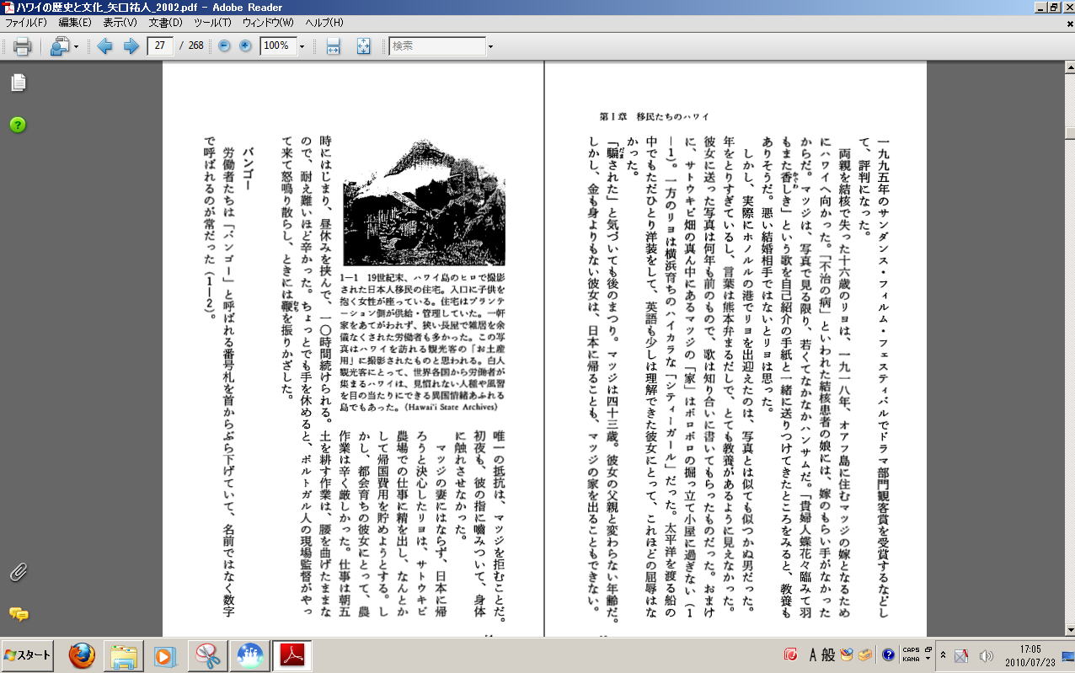Click the IME help question icon
This screenshot has width=1075, height=673.
pos(888,654)
